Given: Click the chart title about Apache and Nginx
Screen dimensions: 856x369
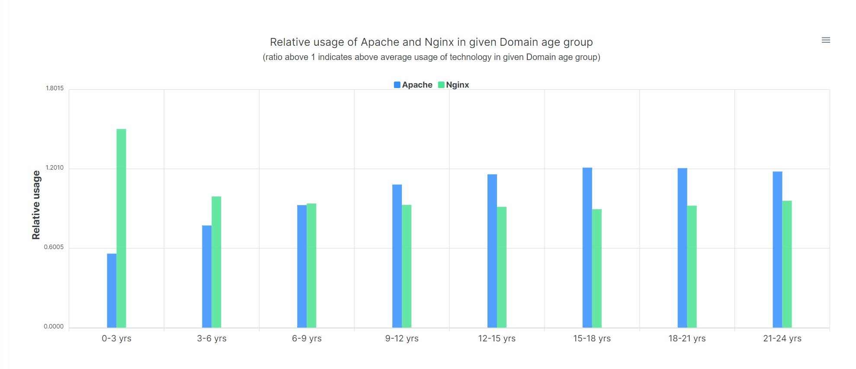Looking at the screenshot, I should click(431, 42).
